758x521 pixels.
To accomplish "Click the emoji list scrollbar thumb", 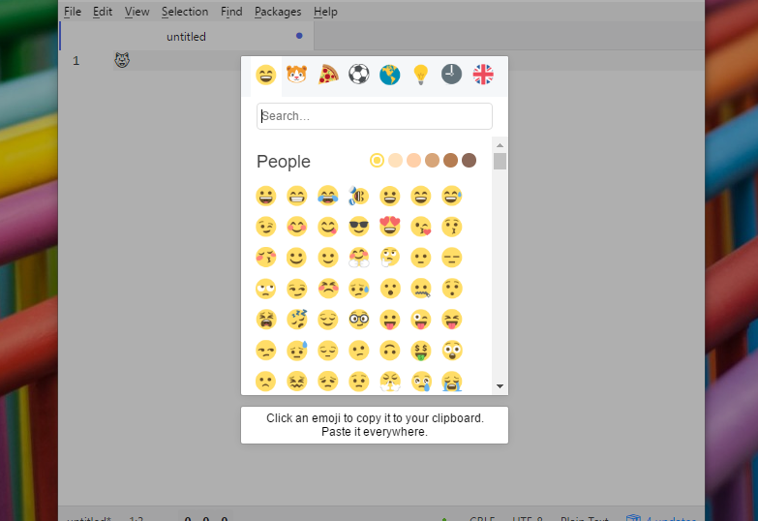I will point(500,161).
